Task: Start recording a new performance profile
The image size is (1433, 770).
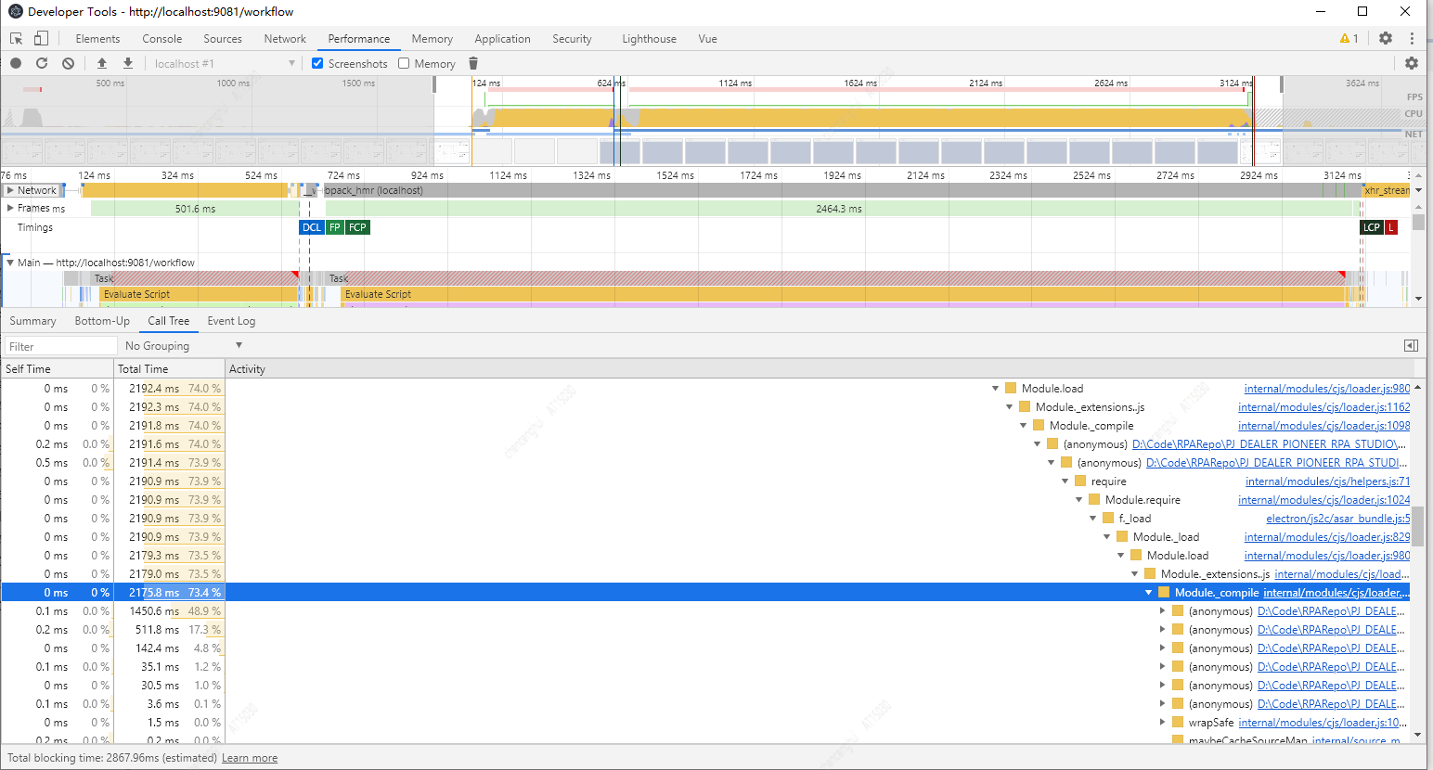Action: pos(14,63)
